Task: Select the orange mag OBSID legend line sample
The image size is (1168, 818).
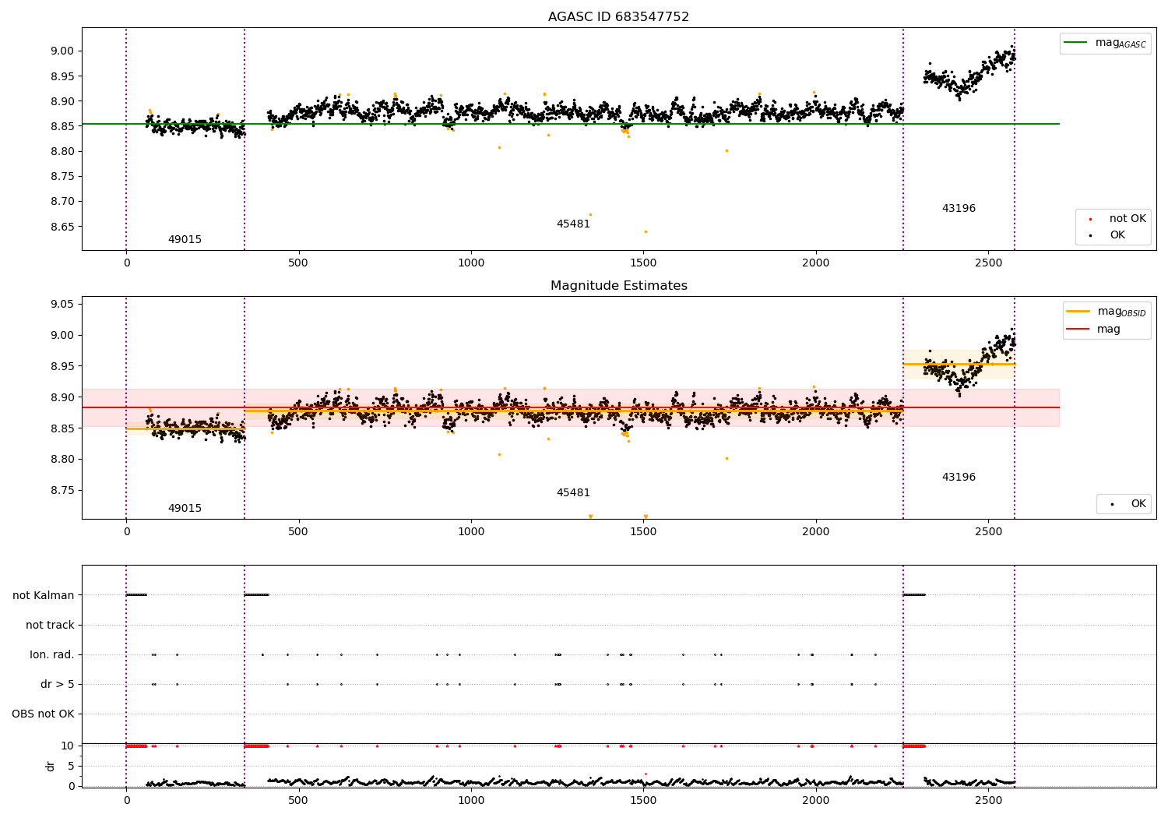Action: pos(1079,312)
